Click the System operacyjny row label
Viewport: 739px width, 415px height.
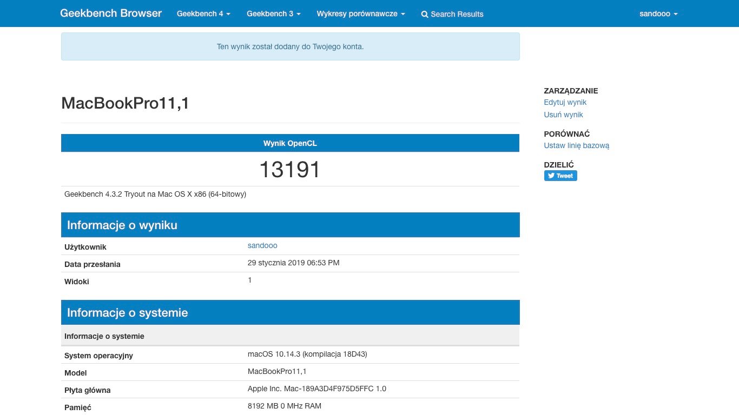(x=98, y=356)
